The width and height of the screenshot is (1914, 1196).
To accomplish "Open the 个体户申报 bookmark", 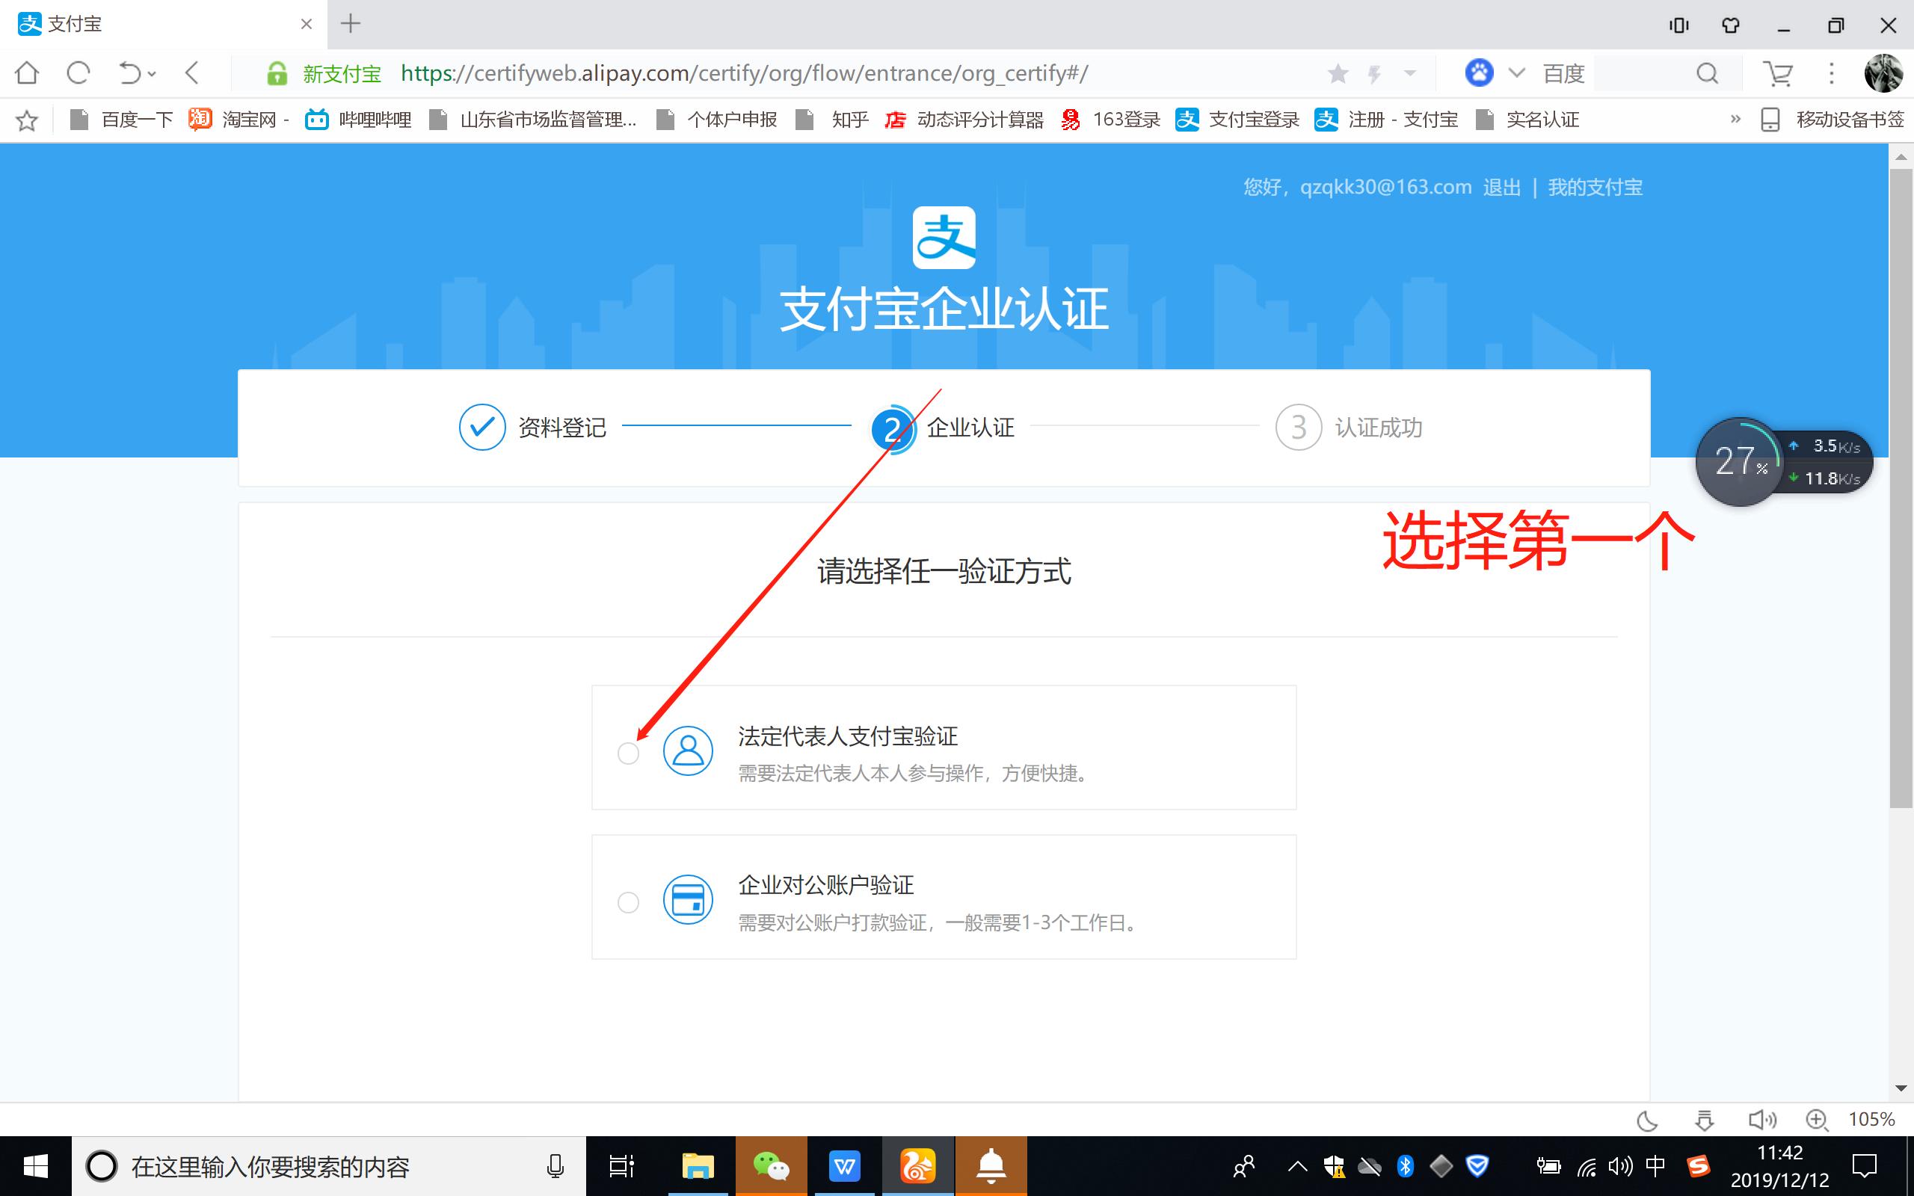I will click(x=716, y=120).
